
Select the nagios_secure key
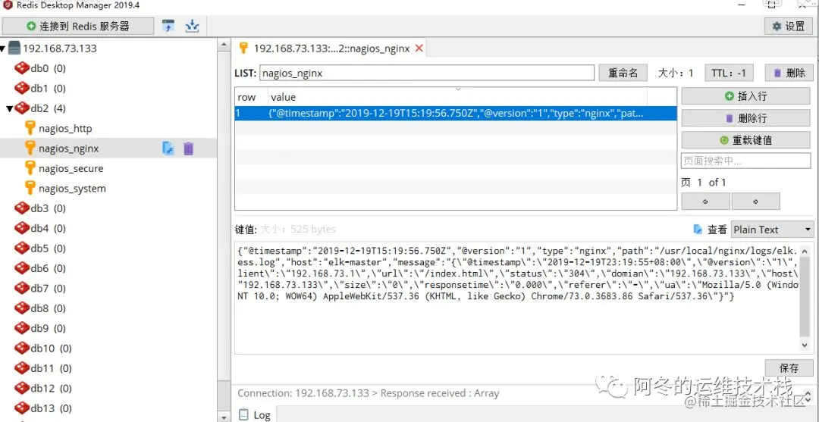[x=71, y=168]
